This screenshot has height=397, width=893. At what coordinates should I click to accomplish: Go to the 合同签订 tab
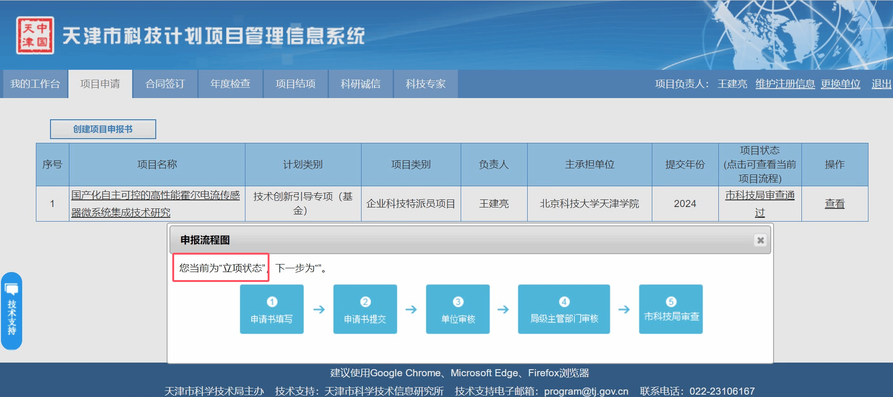pyautogui.click(x=165, y=84)
